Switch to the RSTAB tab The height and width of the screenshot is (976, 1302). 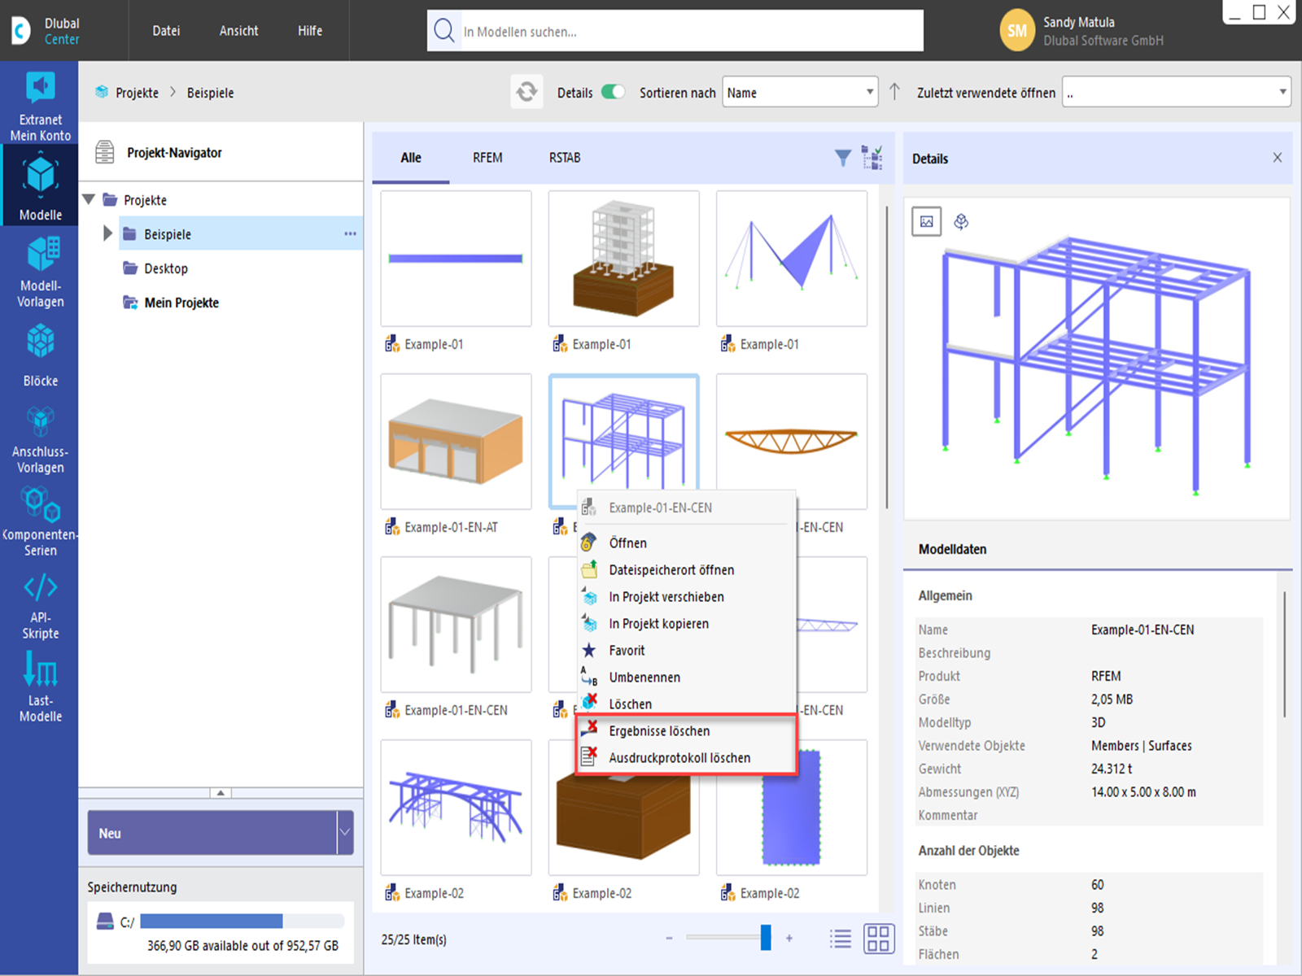pos(565,158)
